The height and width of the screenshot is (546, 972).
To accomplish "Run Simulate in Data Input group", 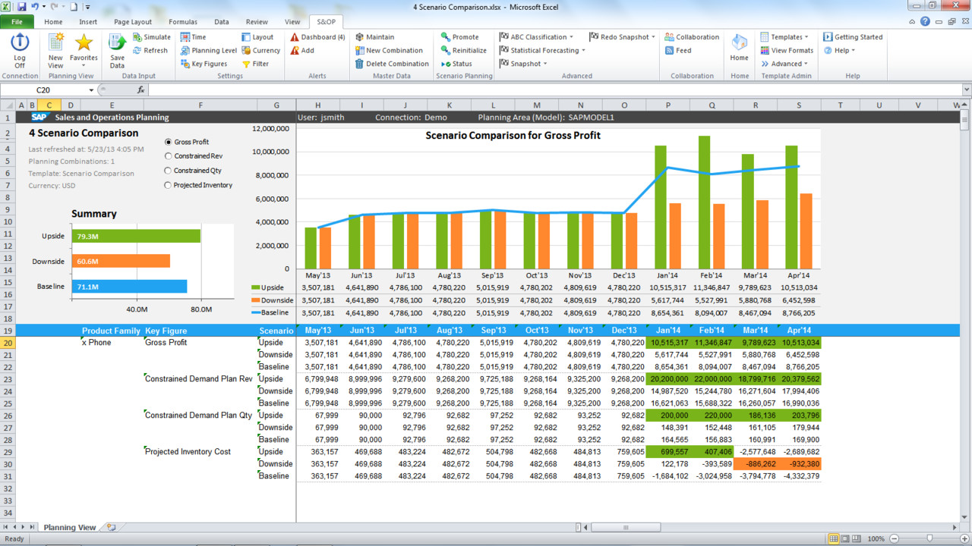I will pos(151,37).
